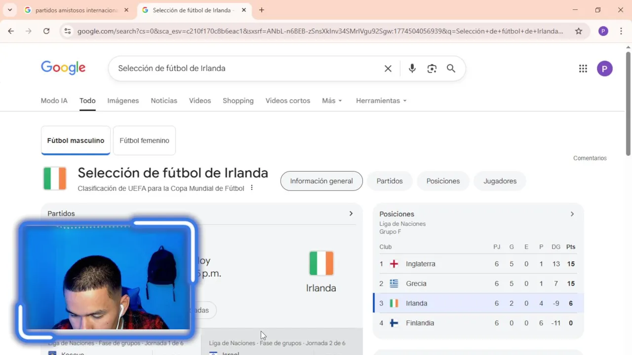Expand the Posiciones section arrow
The image size is (632, 355).
572,214
